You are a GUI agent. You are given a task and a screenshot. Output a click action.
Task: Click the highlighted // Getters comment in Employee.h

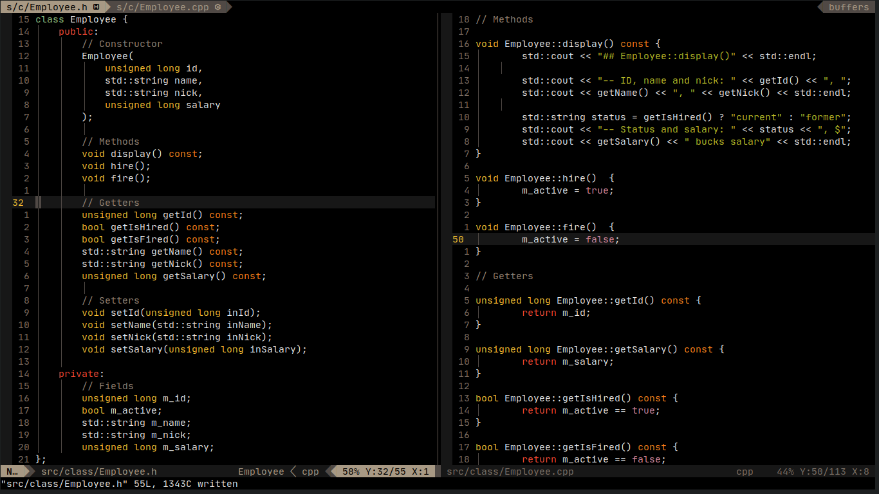(111, 203)
